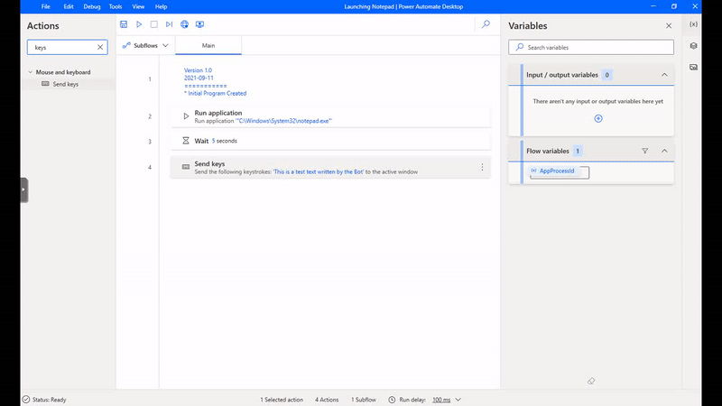Click the Run application action icon
The height and width of the screenshot is (406, 722).
pos(186,116)
